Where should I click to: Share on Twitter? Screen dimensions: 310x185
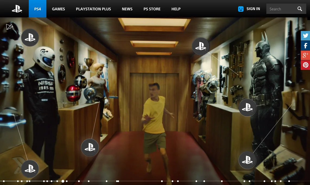click(x=305, y=36)
